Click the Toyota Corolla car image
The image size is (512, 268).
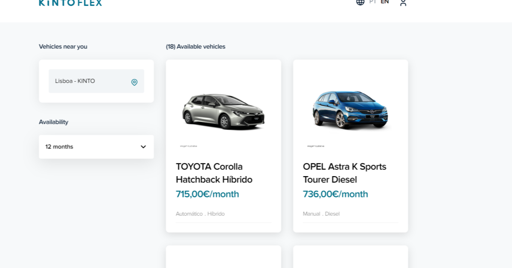[223, 111]
